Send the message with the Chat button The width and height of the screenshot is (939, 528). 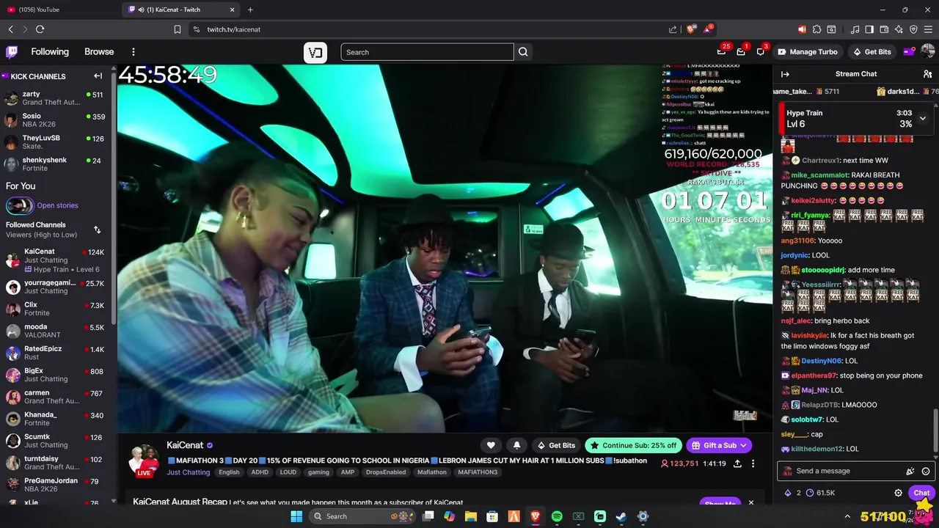921,493
